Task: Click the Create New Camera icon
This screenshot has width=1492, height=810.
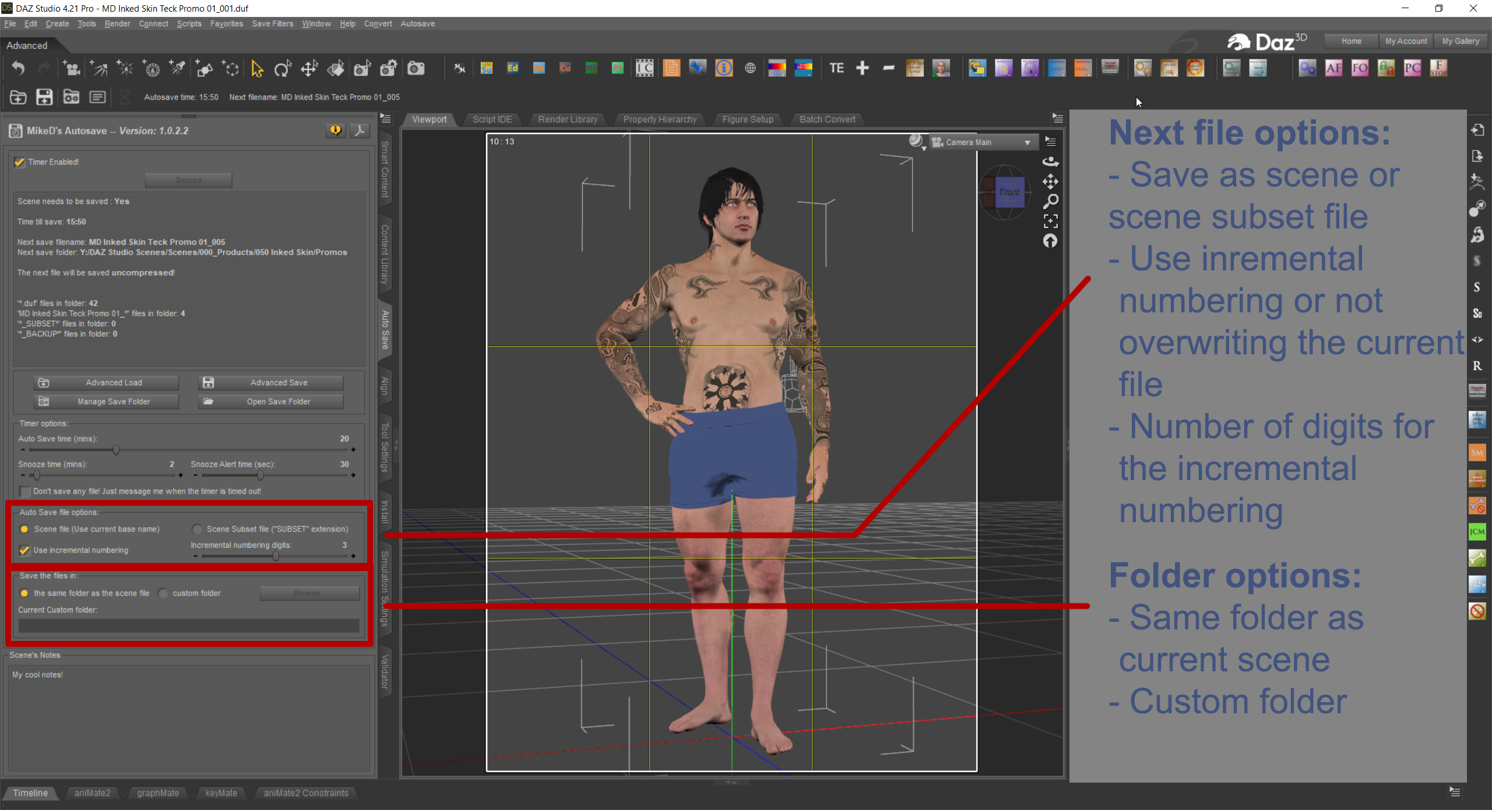Action: point(72,69)
